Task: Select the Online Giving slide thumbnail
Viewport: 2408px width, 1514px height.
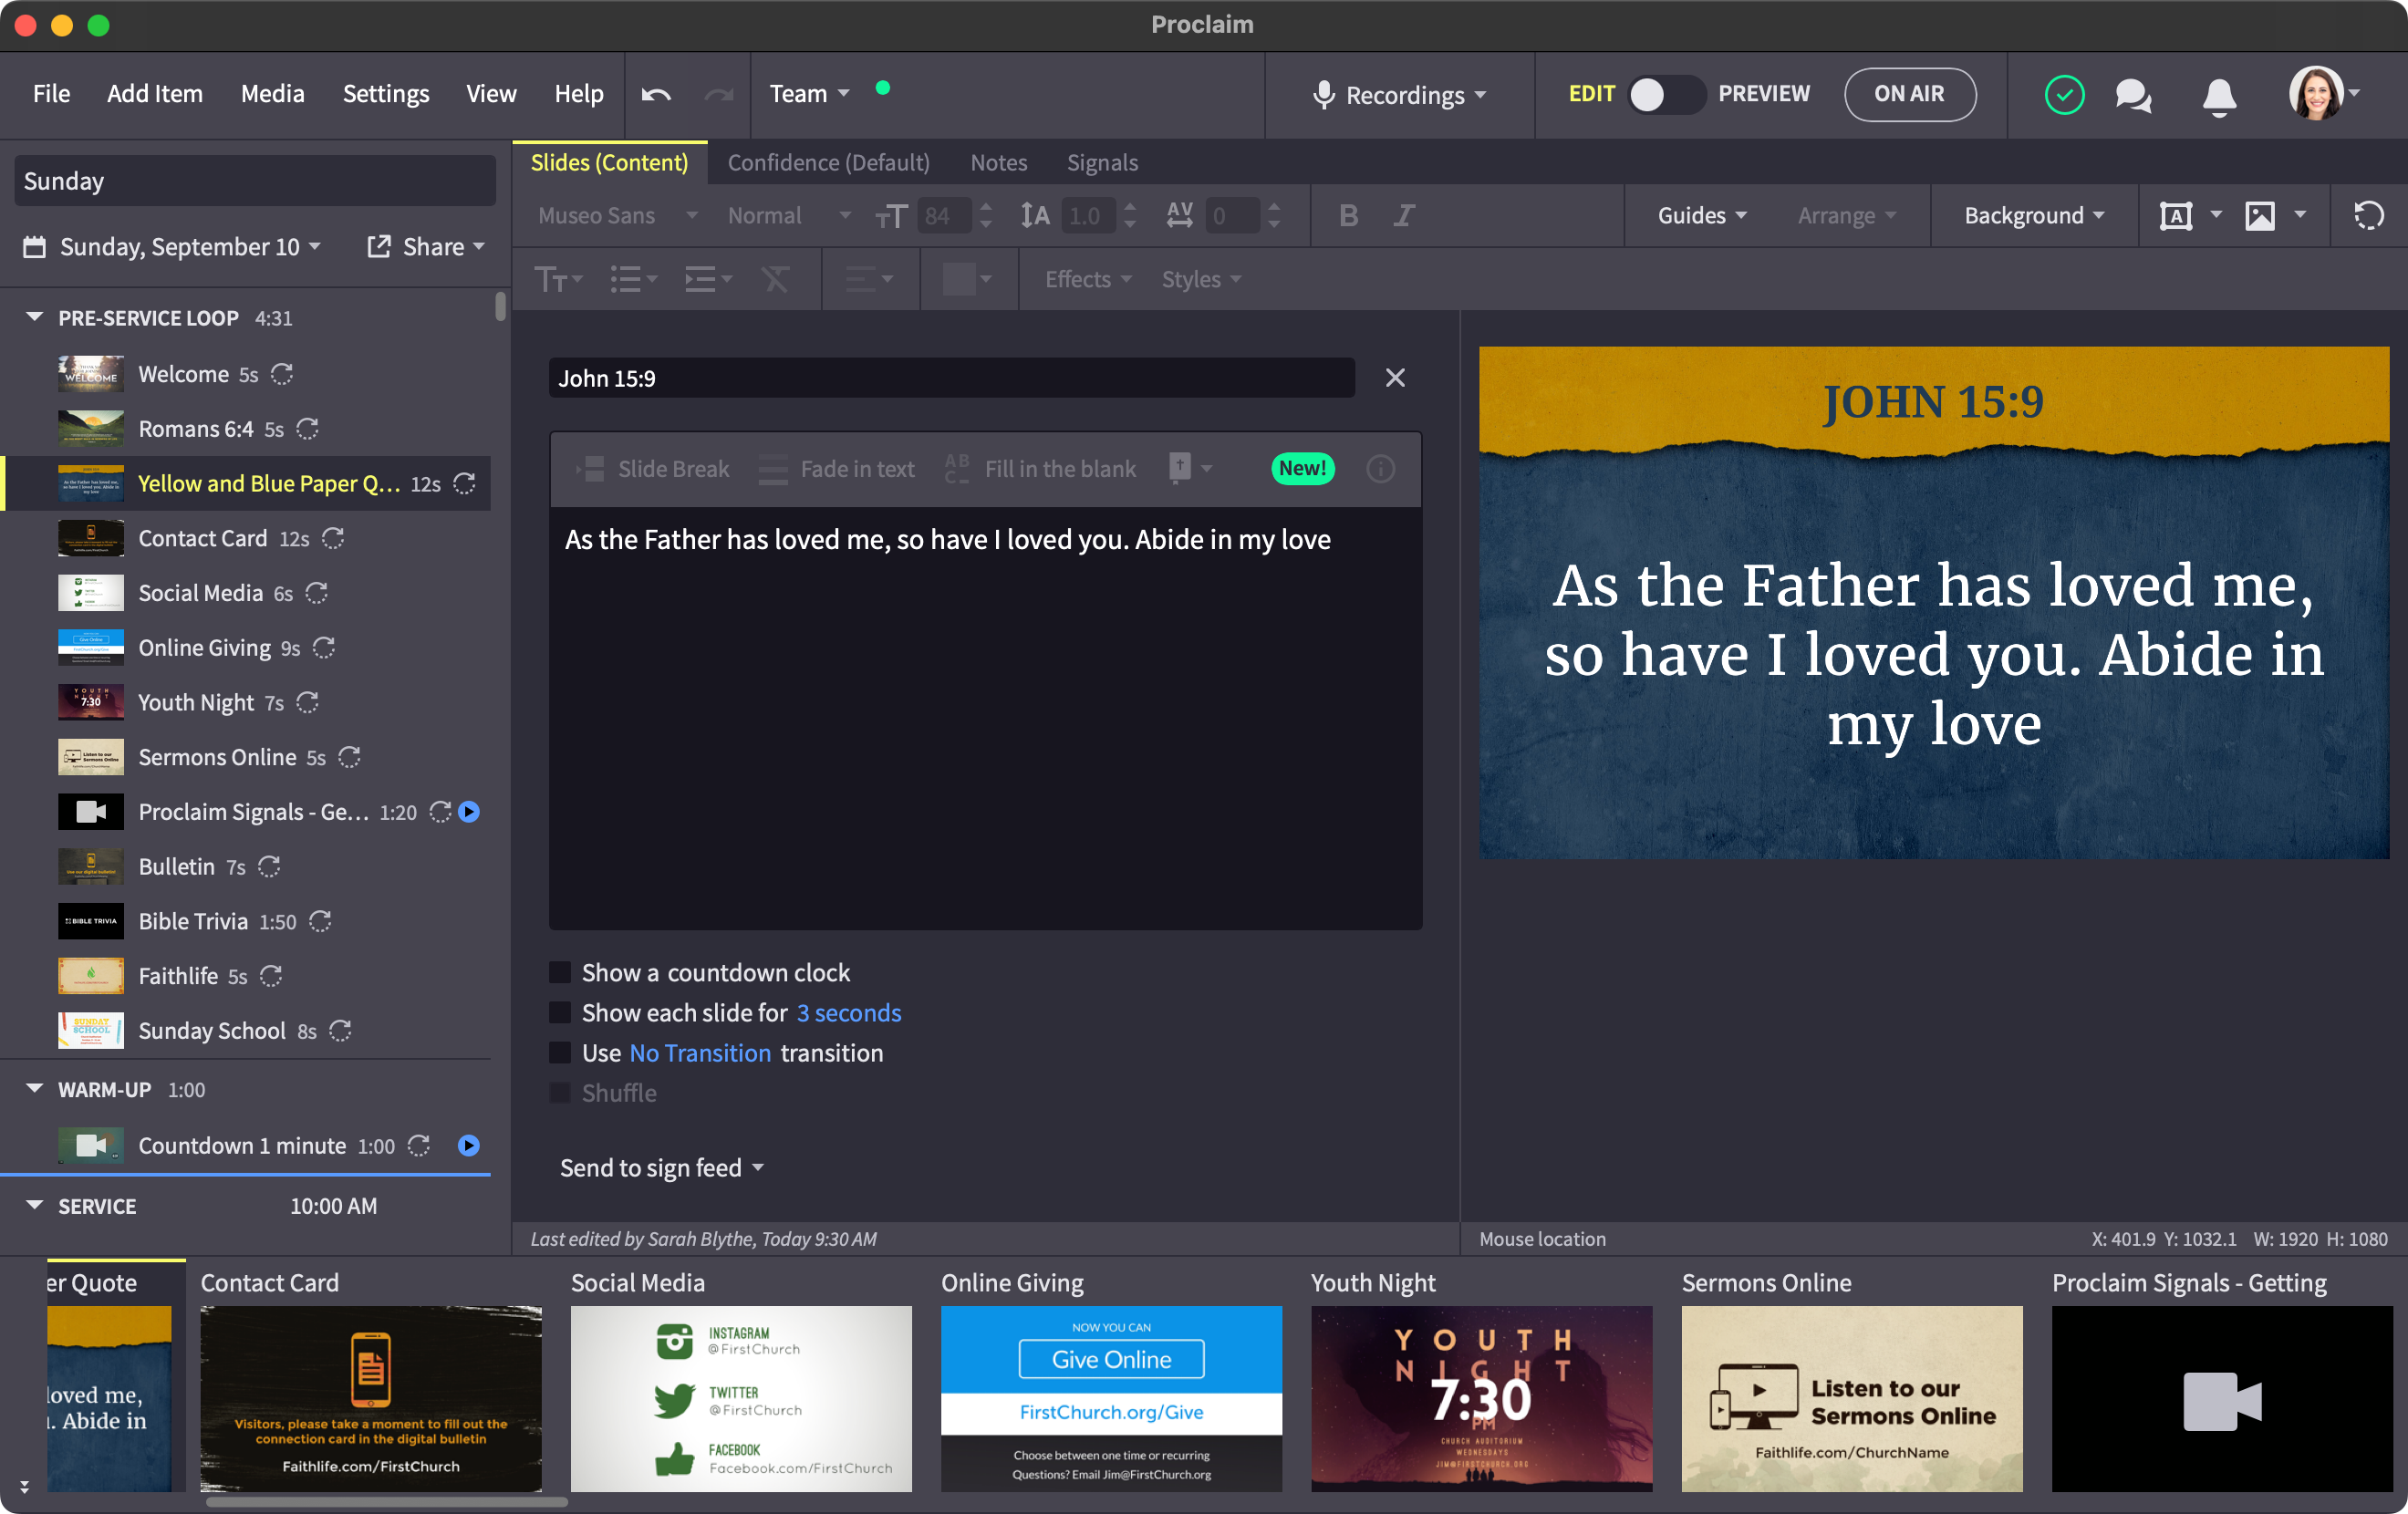Action: pyautogui.click(x=1111, y=1398)
